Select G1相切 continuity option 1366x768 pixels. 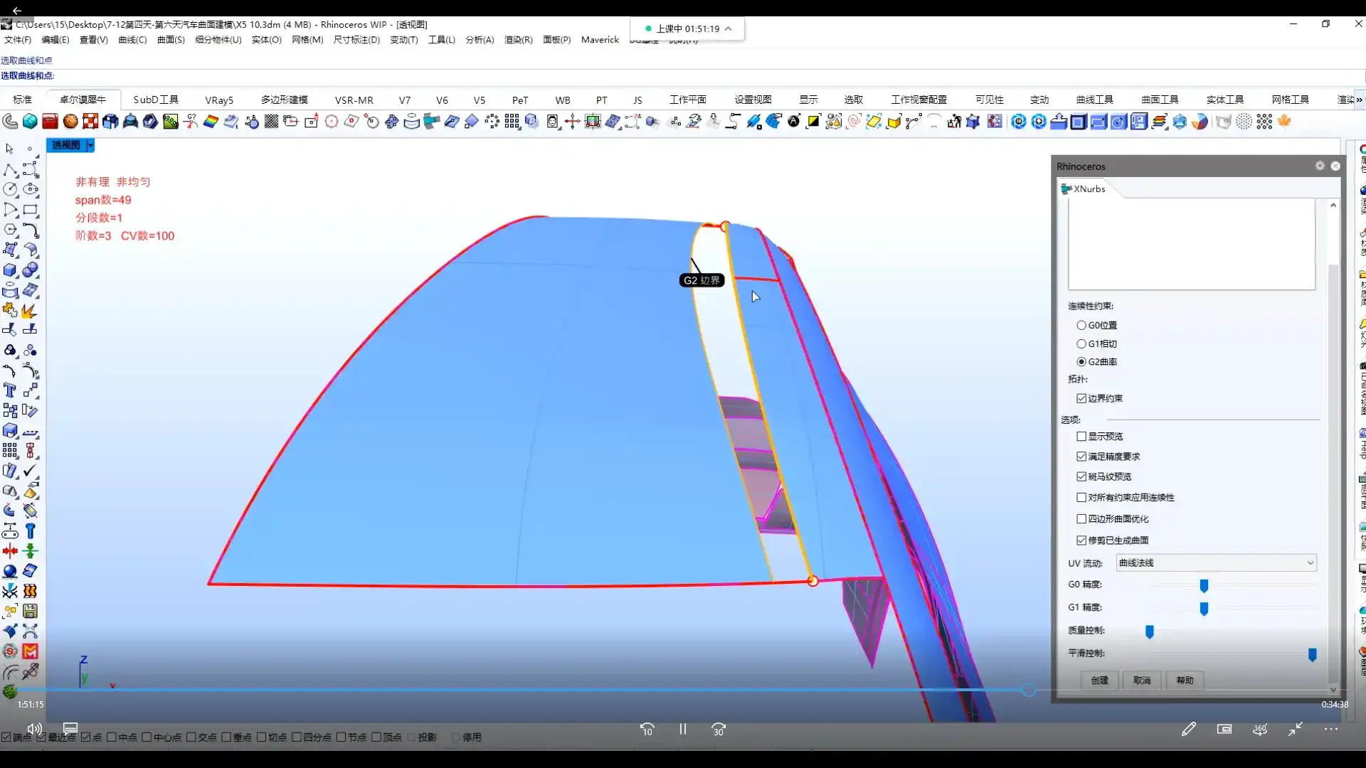(1081, 343)
